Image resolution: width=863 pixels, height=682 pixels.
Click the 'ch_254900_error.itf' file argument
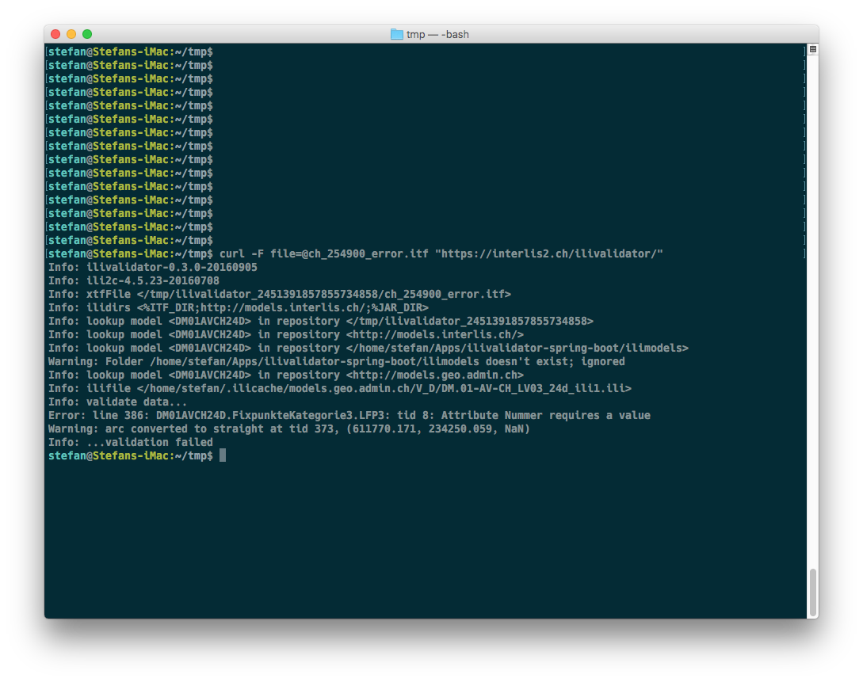pos(368,253)
